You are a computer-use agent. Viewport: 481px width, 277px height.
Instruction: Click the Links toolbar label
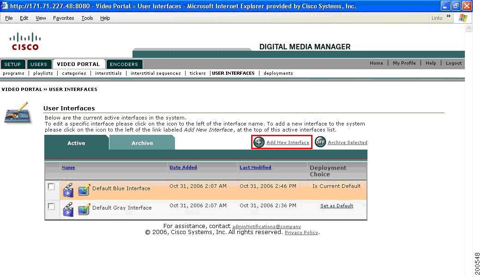(x=437, y=18)
